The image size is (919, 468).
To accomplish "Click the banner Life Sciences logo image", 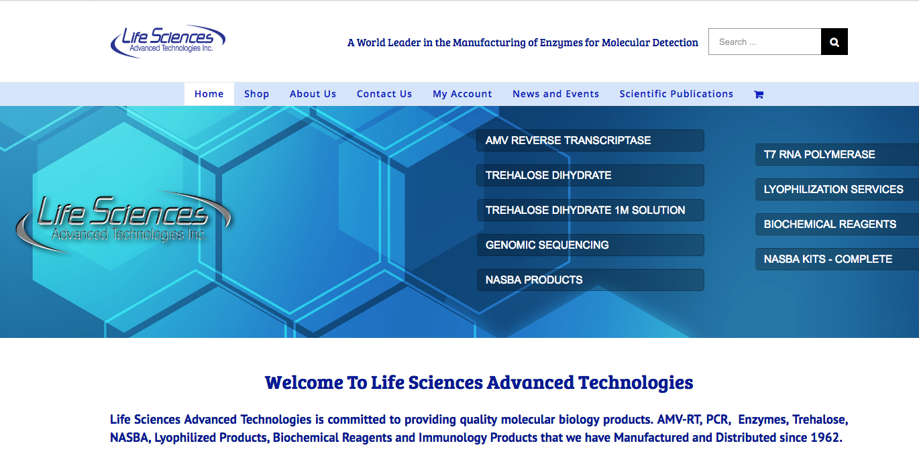I will click(124, 222).
